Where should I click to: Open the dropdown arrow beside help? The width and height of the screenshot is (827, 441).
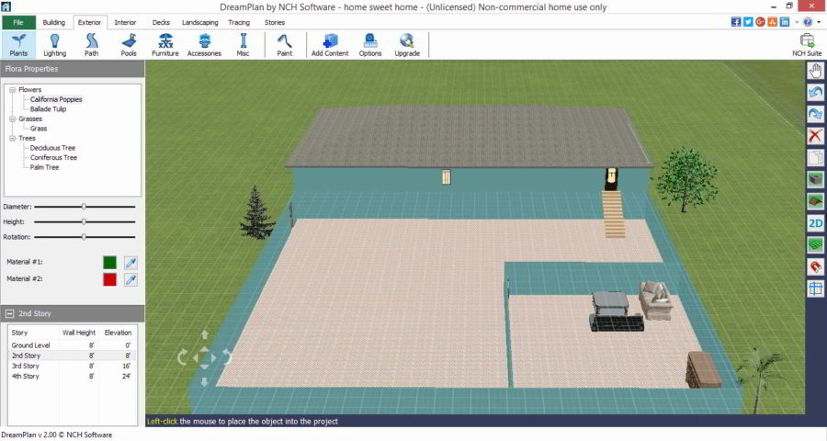[x=819, y=22]
